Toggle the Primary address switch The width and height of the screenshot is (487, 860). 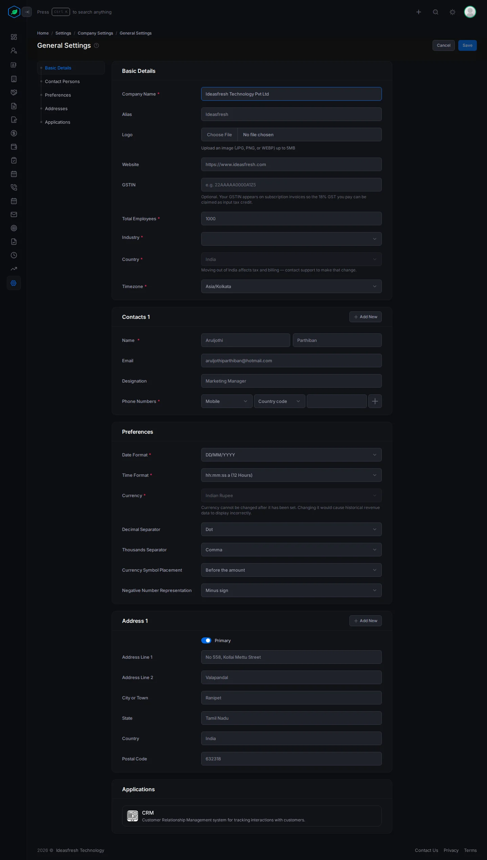pos(206,640)
